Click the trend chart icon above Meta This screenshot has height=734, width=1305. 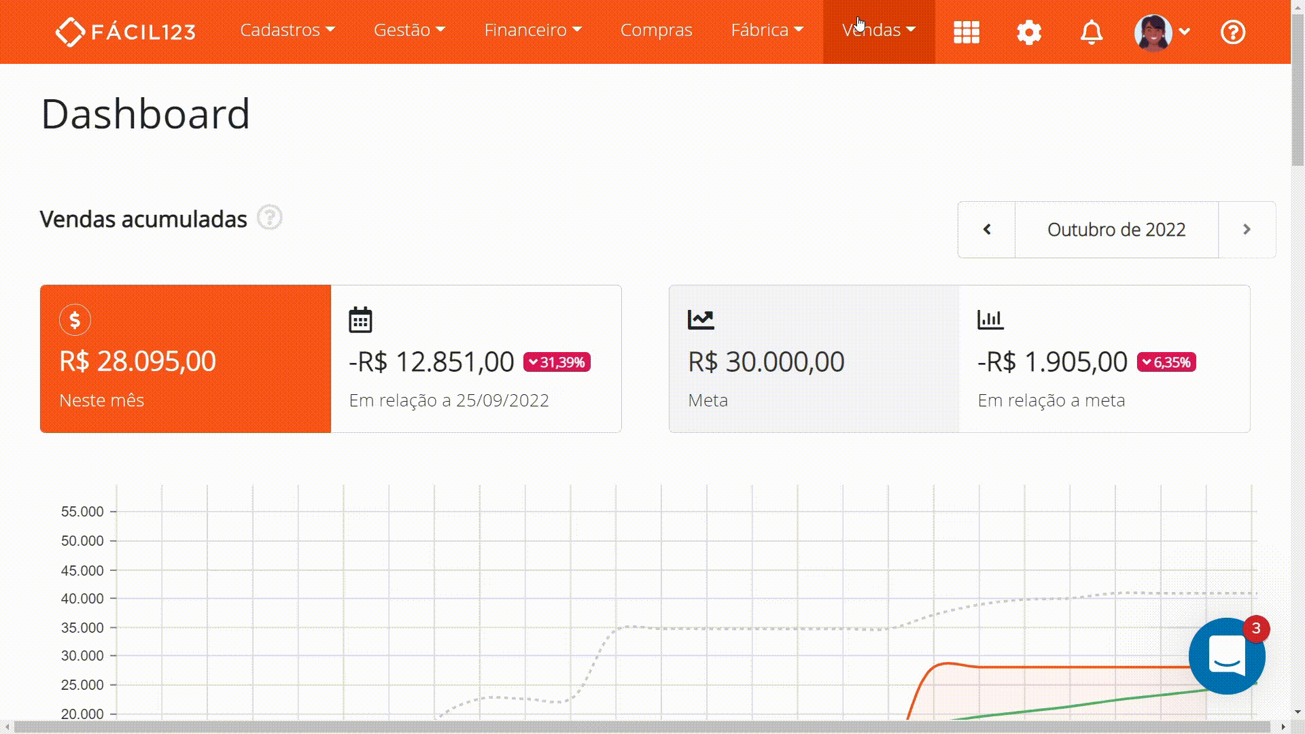pyautogui.click(x=701, y=319)
